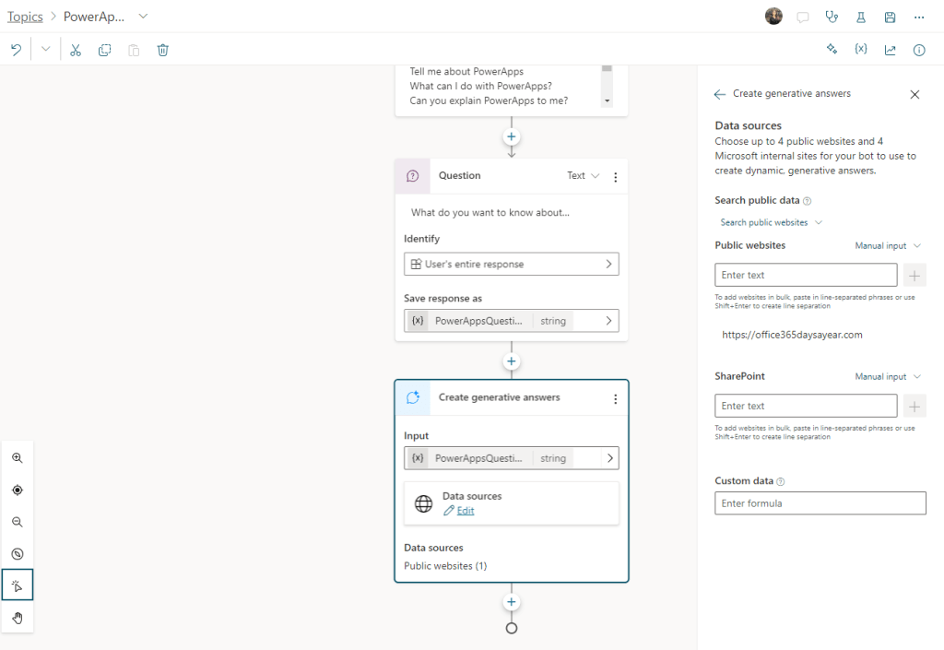
Task: Go to Topics breadcrumb link
Action: tap(25, 17)
